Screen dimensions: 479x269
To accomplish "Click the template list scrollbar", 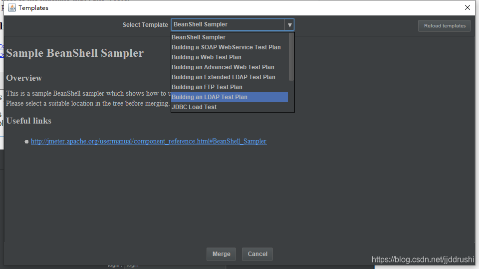I will click(291, 57).
